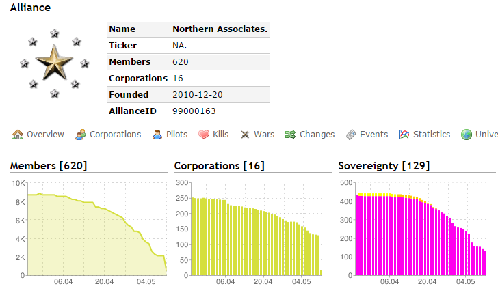Click the Kills heart icon
The width and height of the screenshot is (498, 297).
(204, 135)
